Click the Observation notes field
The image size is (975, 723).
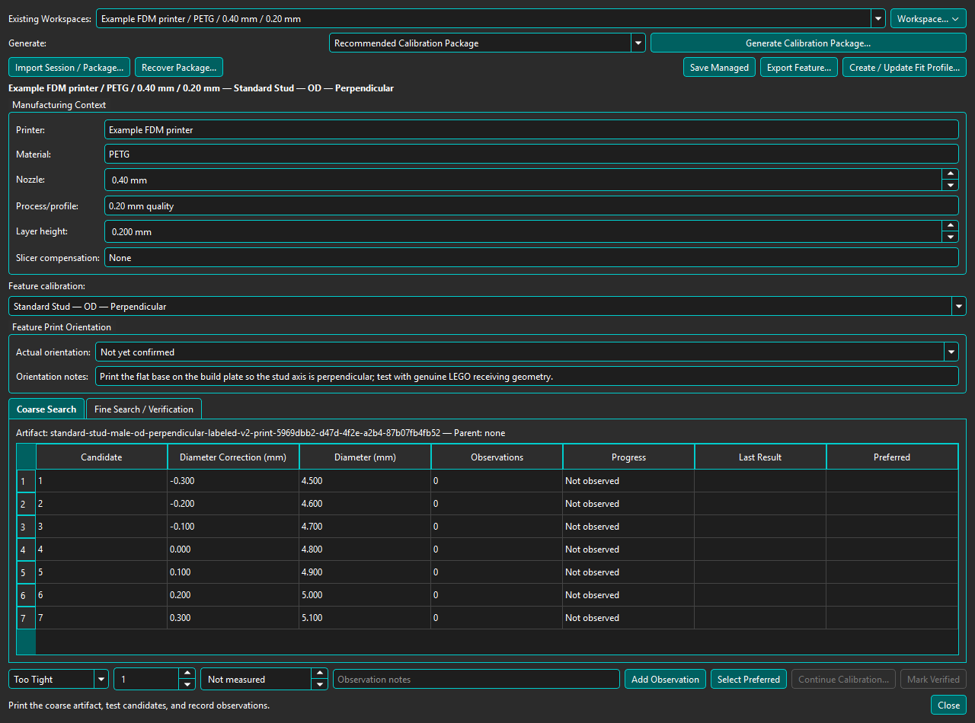[x=476, y=680]
